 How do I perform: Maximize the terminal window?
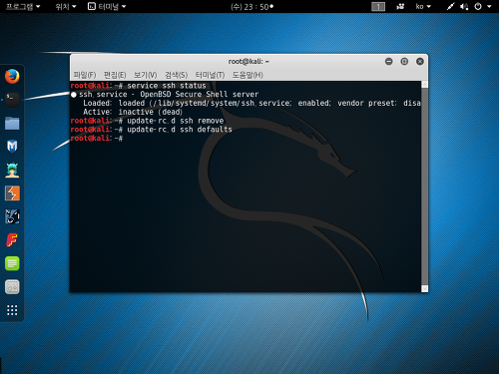(404, 62)
